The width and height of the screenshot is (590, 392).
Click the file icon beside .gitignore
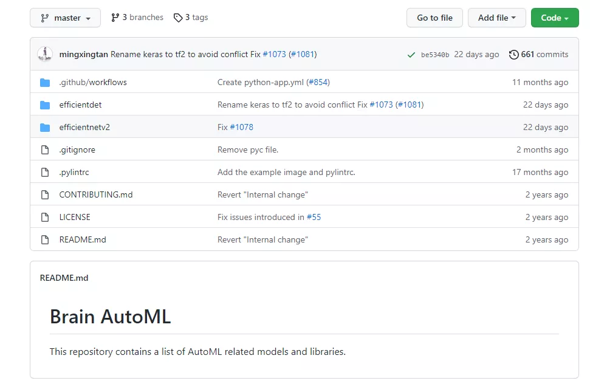[45, 150]
